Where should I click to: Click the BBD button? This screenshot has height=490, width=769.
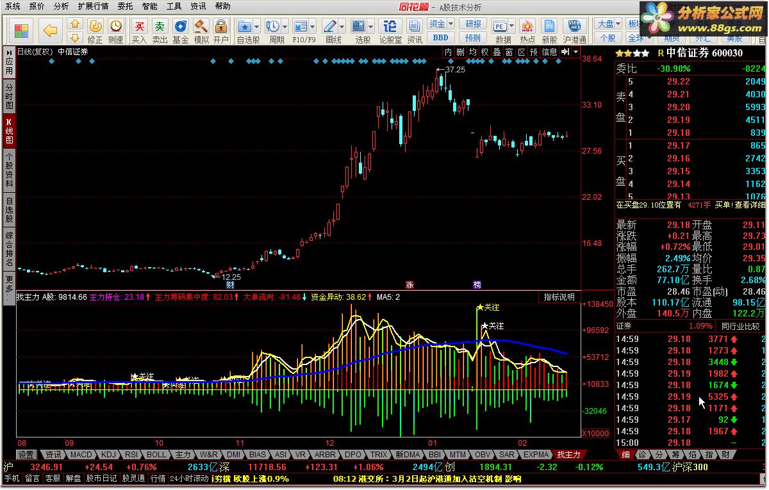pyautogui.click(x=440, y=38)
